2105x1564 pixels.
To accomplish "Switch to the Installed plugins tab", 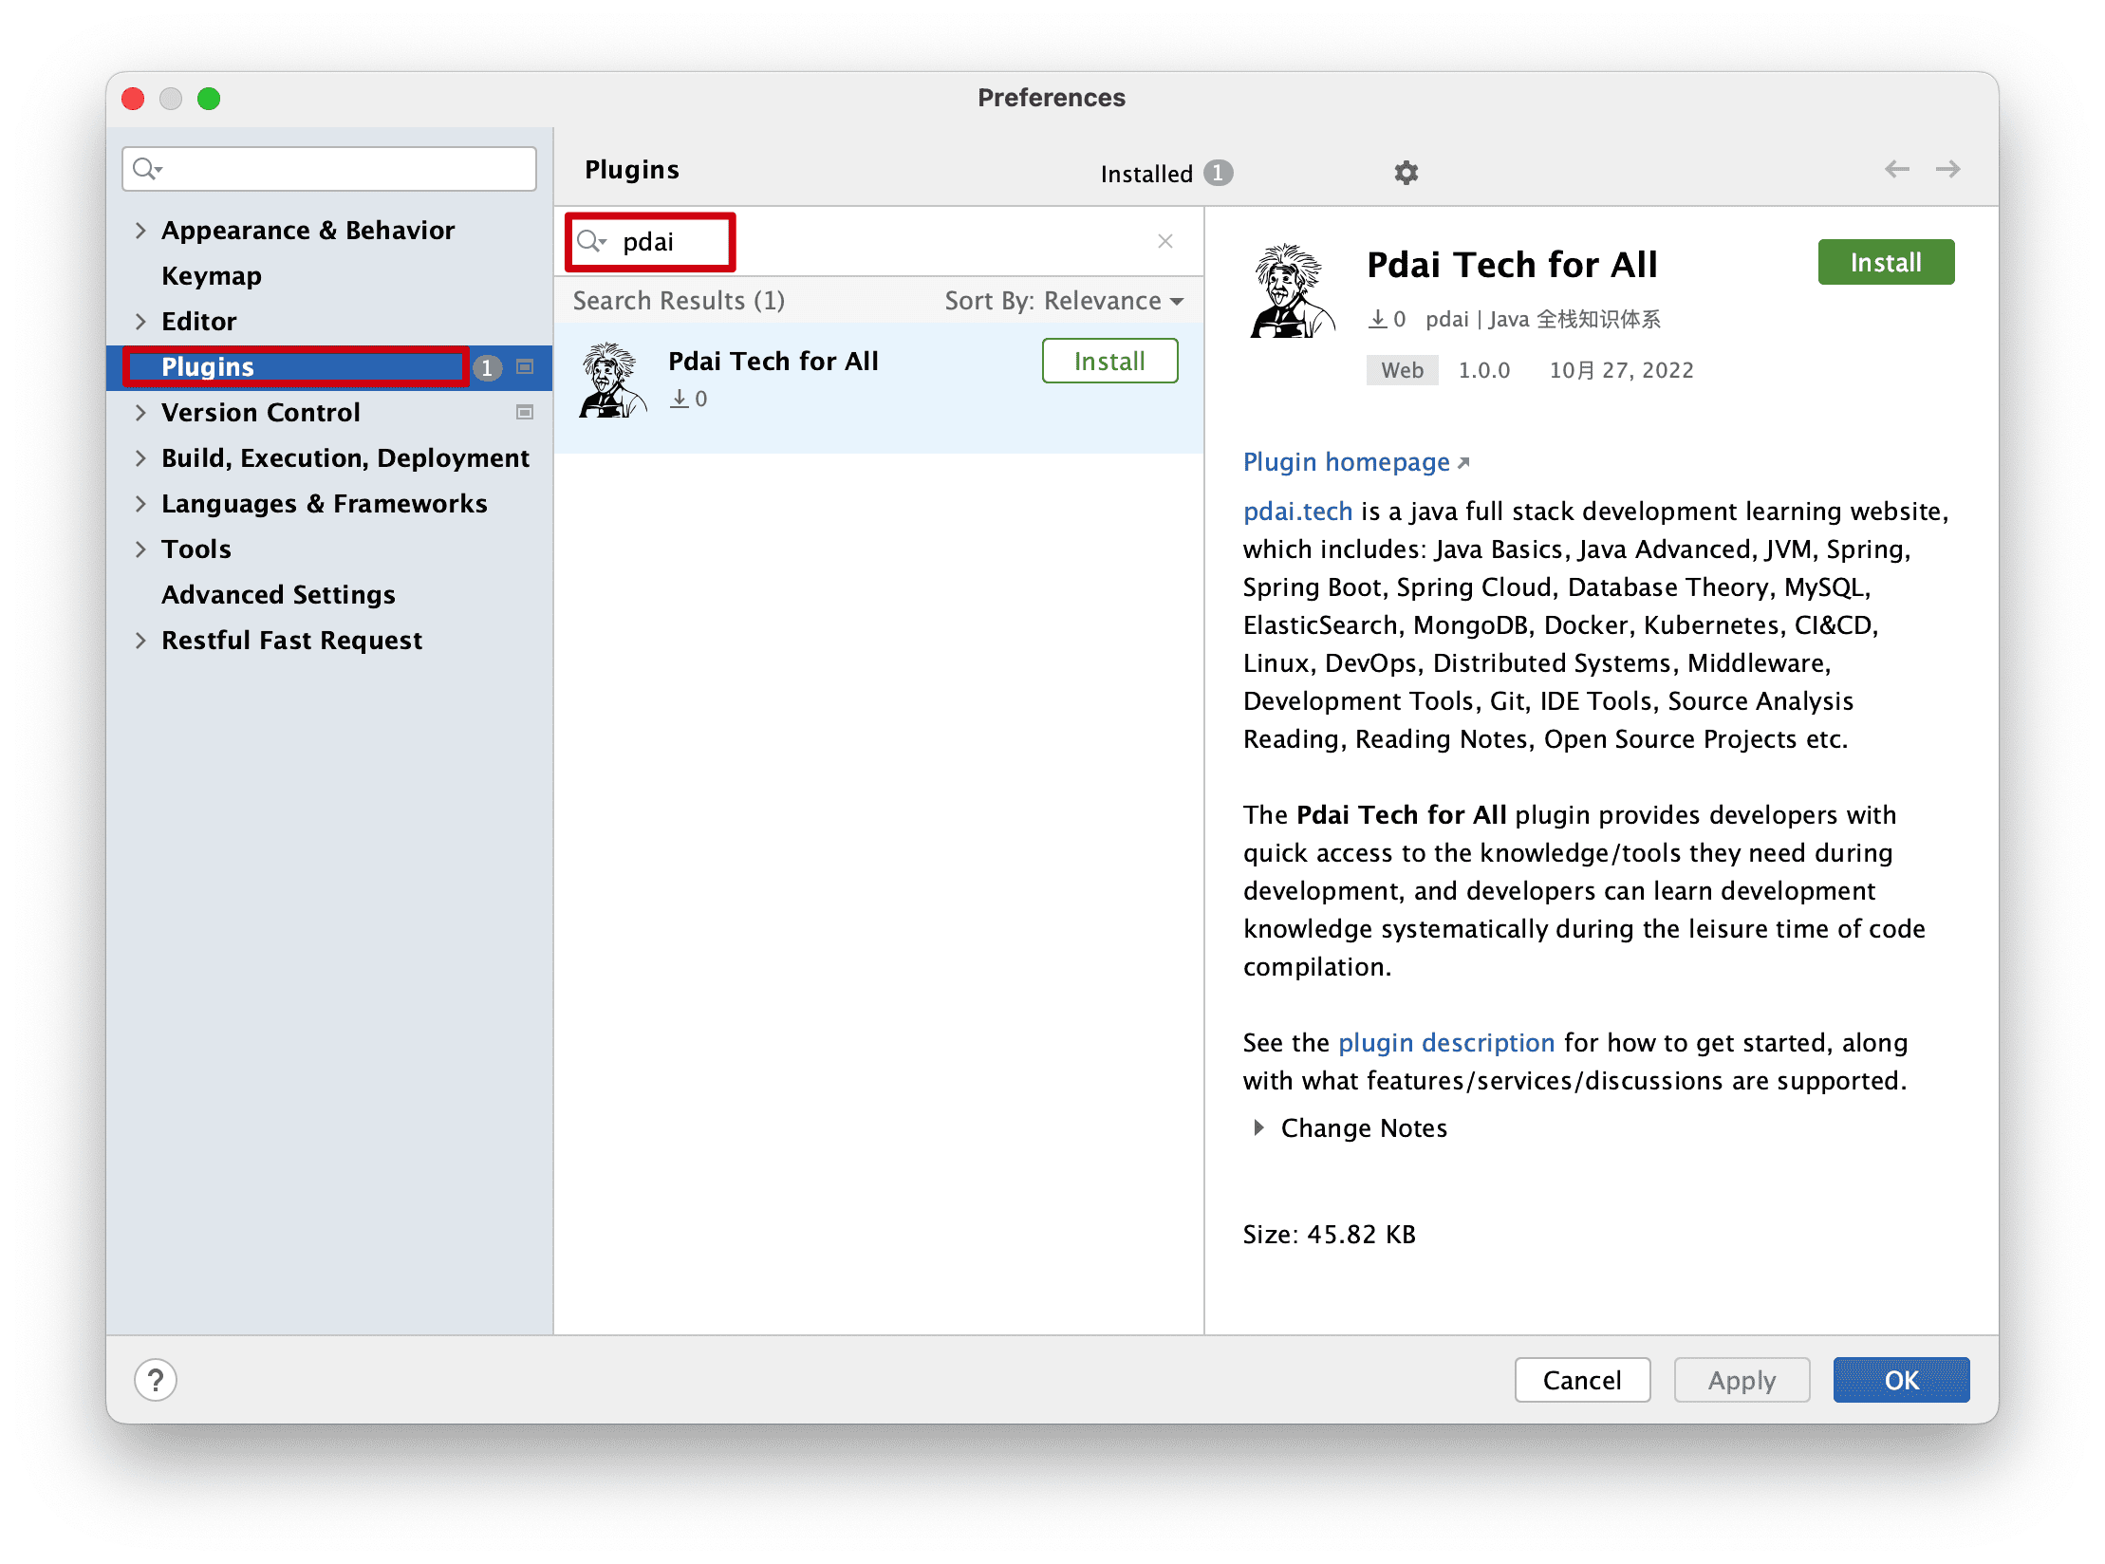I will click(x=1146, y=174).
